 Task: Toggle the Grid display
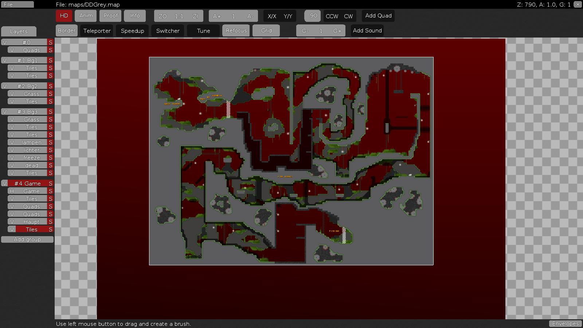pos(266,31)
